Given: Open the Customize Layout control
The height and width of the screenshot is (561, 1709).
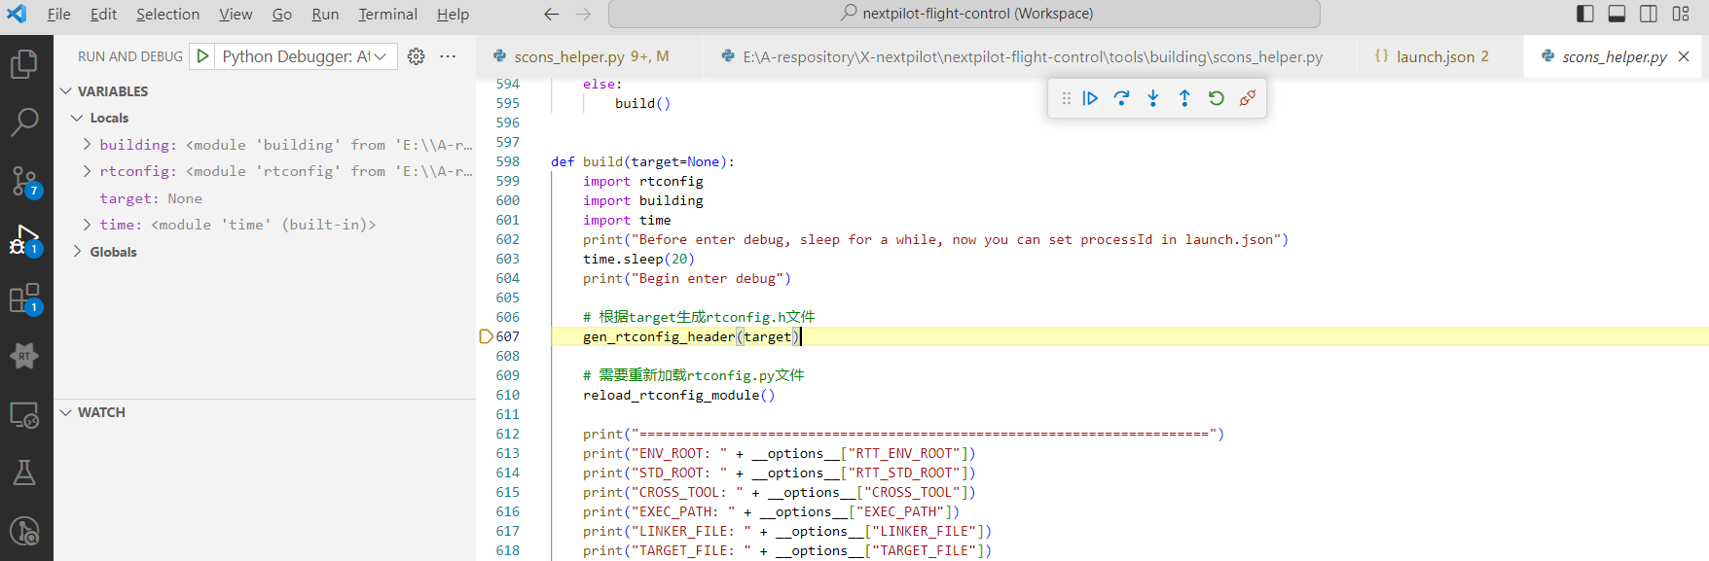Looking at the screenshot, I should (1681, 14).
